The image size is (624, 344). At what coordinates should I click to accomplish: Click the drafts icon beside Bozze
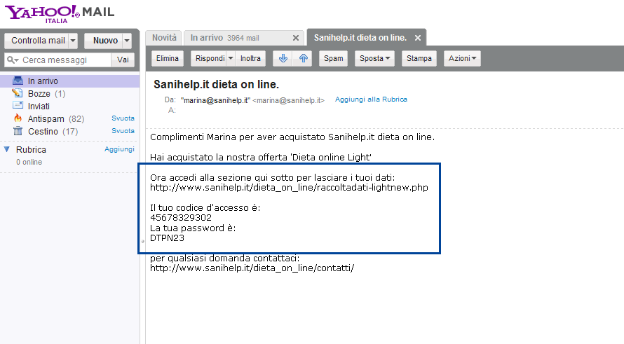click(x=18, y=93)
